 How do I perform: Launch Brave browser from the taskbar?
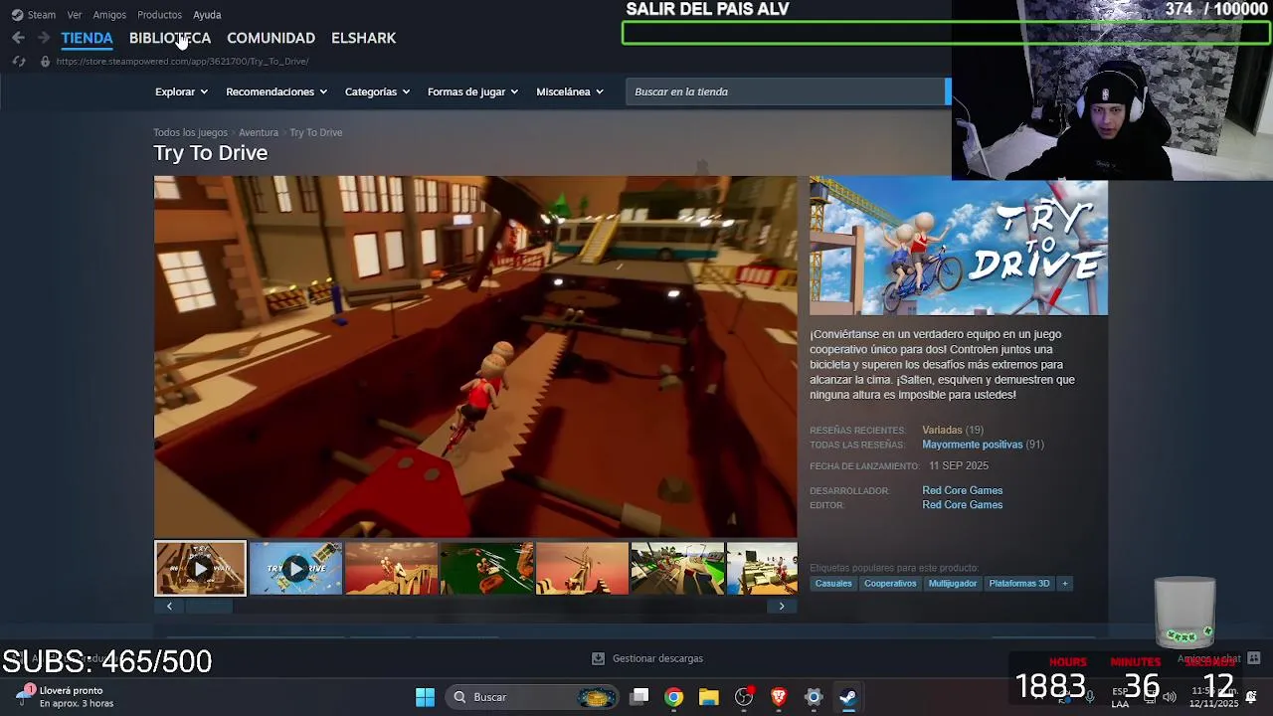pos(779,697)
